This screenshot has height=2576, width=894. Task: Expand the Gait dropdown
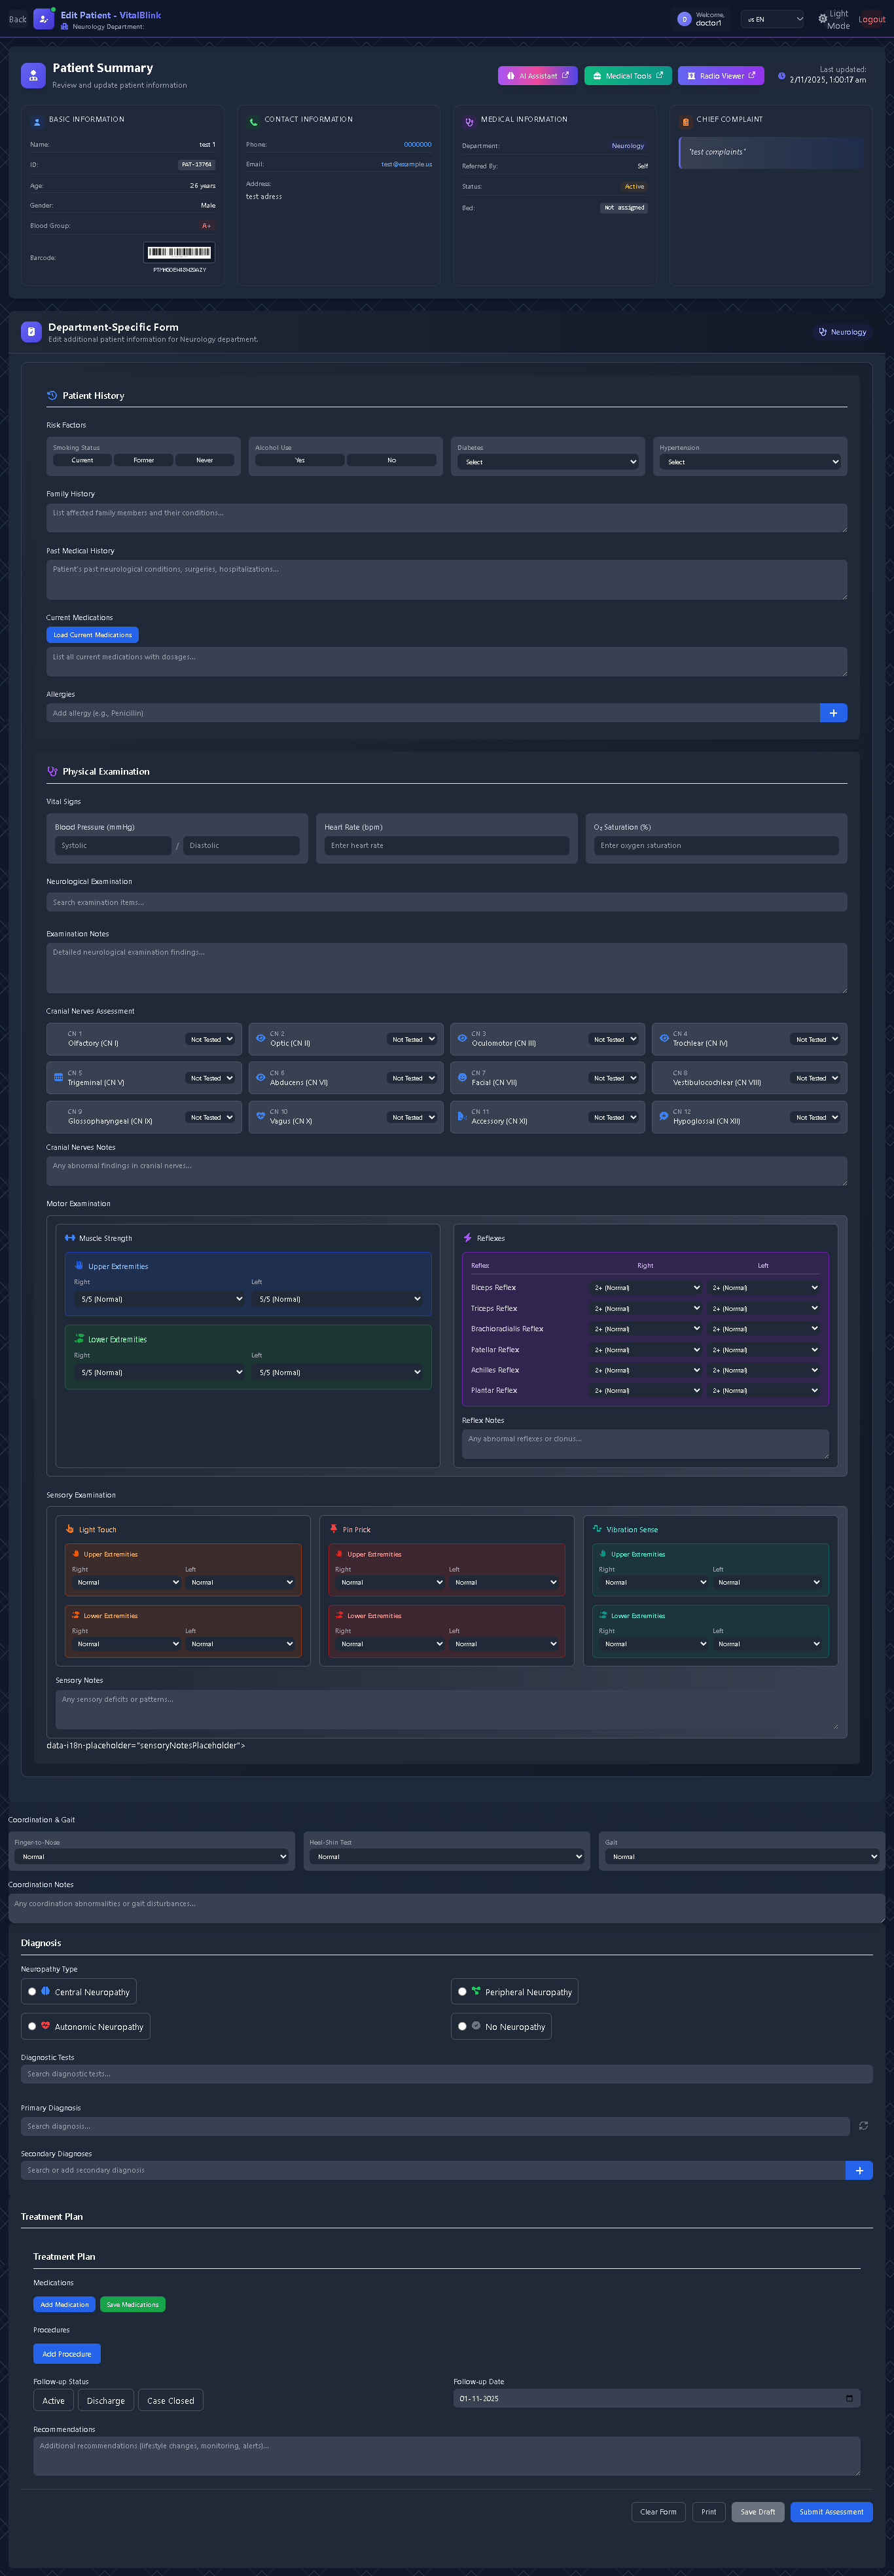(x=743, y=1857)
